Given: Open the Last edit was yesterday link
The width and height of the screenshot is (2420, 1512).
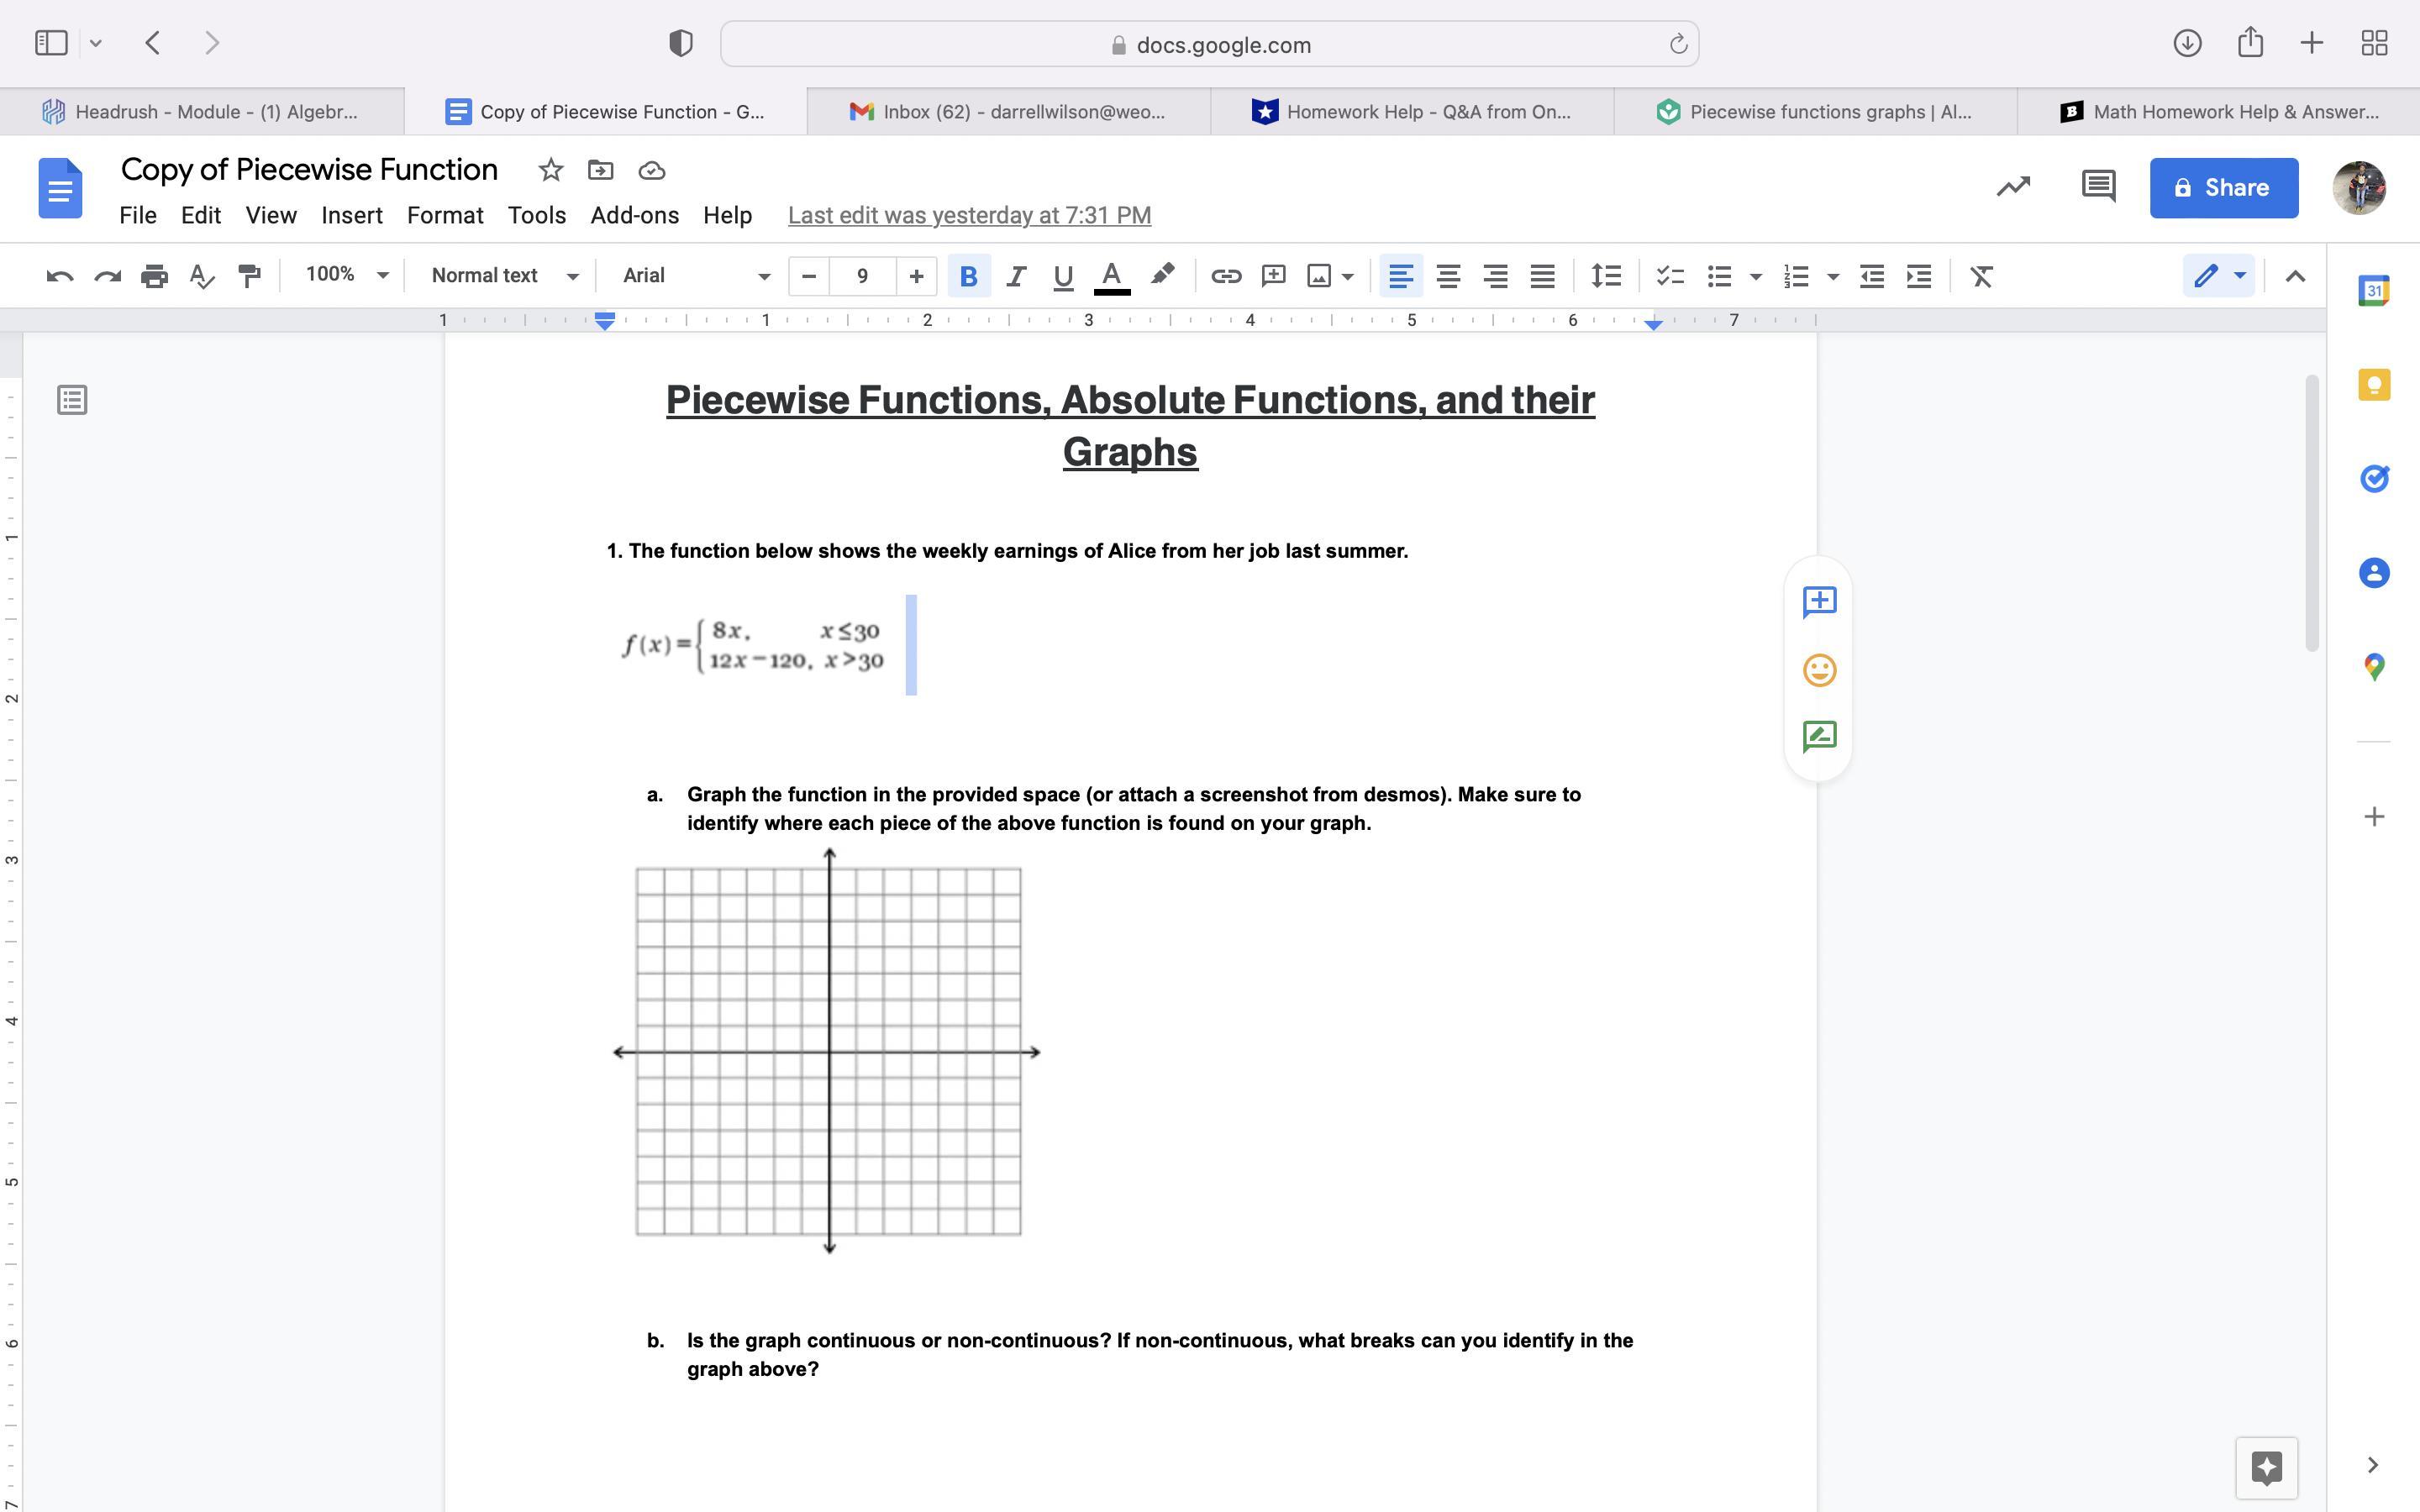Looking at the screenshot, I should [969, 215].
